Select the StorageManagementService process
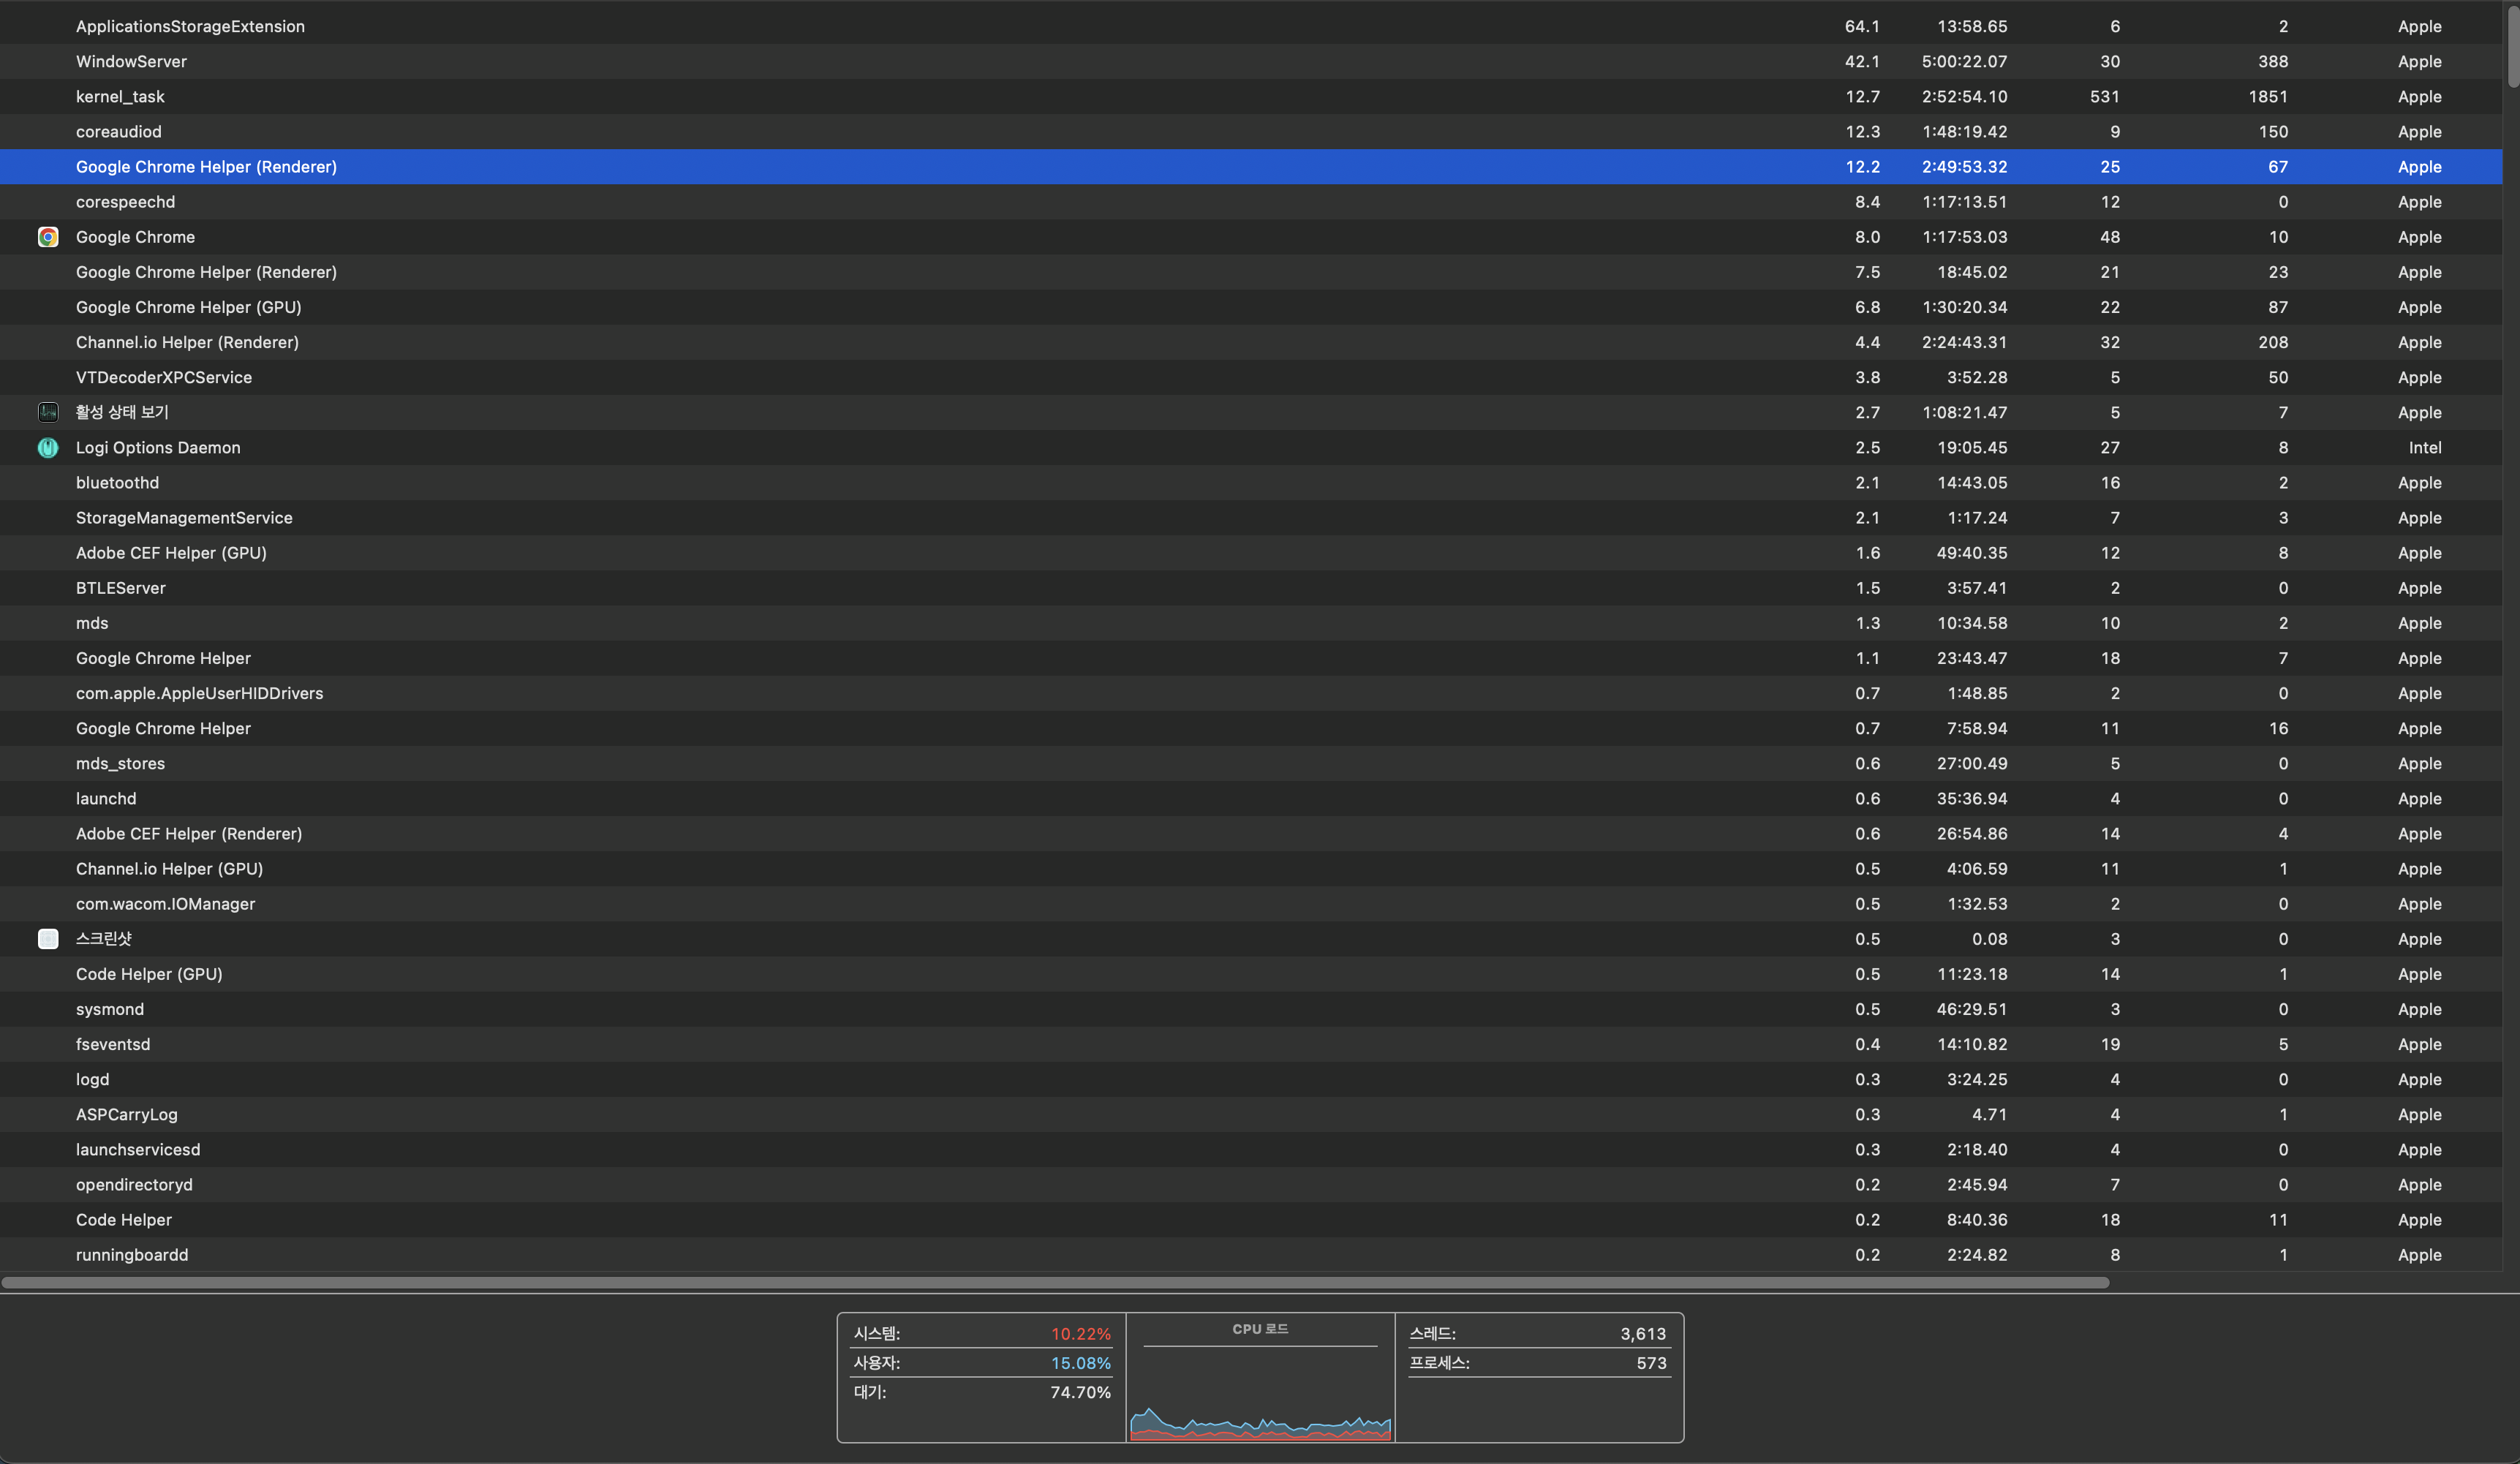The width and height of the screenshot is (2520, 1464). coord(1251,518)
